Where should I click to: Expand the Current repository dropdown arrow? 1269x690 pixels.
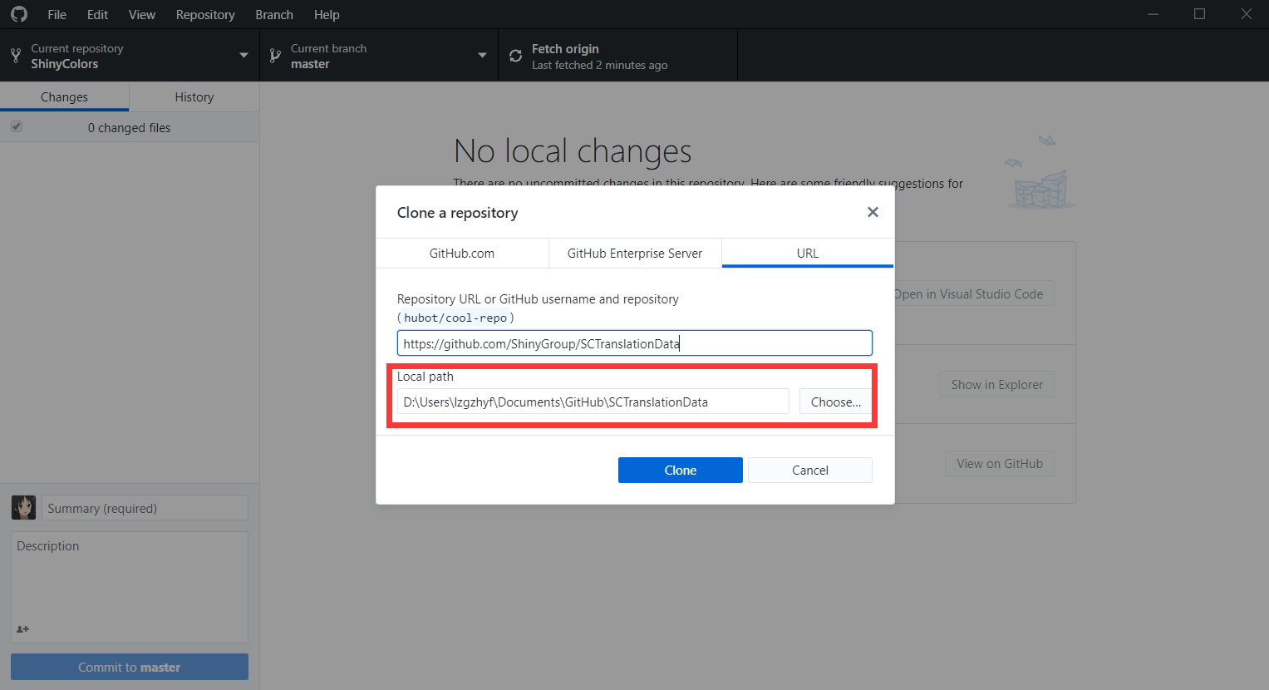(243, 56)
